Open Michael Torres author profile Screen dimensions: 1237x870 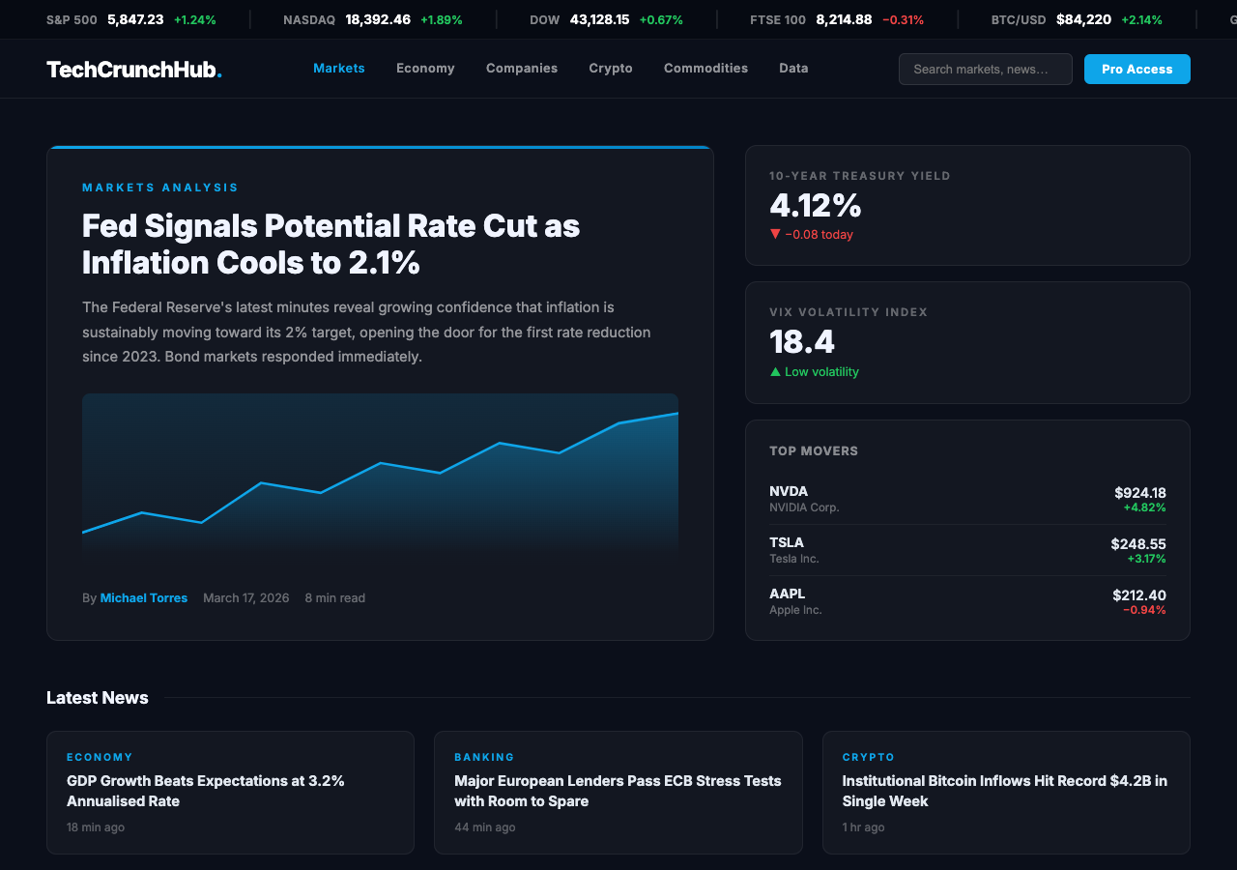(x=143, y=597)
